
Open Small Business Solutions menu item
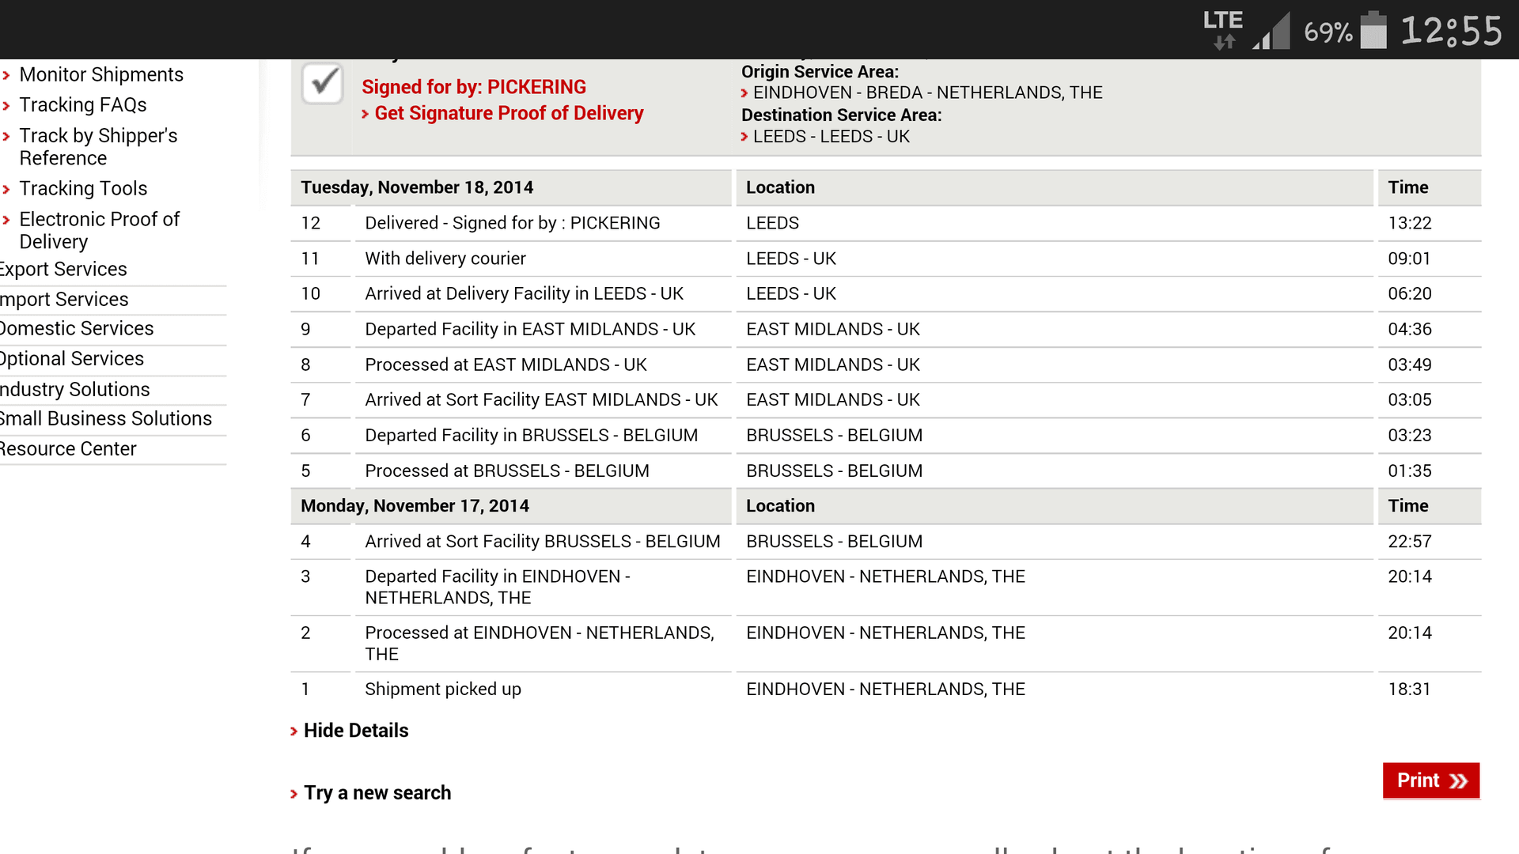point(106,418)
